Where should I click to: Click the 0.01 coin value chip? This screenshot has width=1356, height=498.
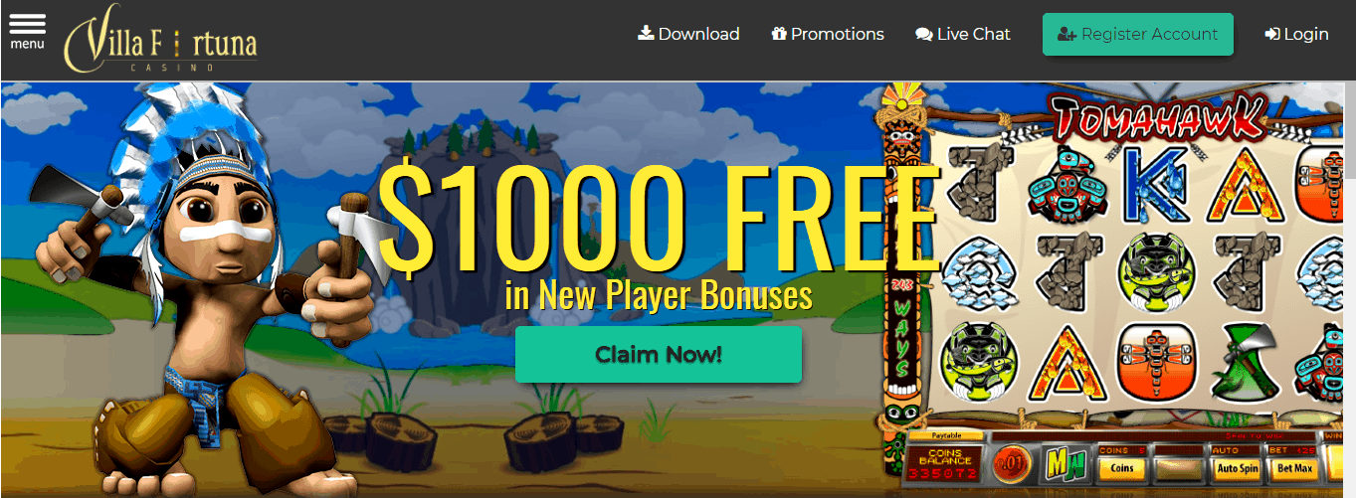[1012, 462]
